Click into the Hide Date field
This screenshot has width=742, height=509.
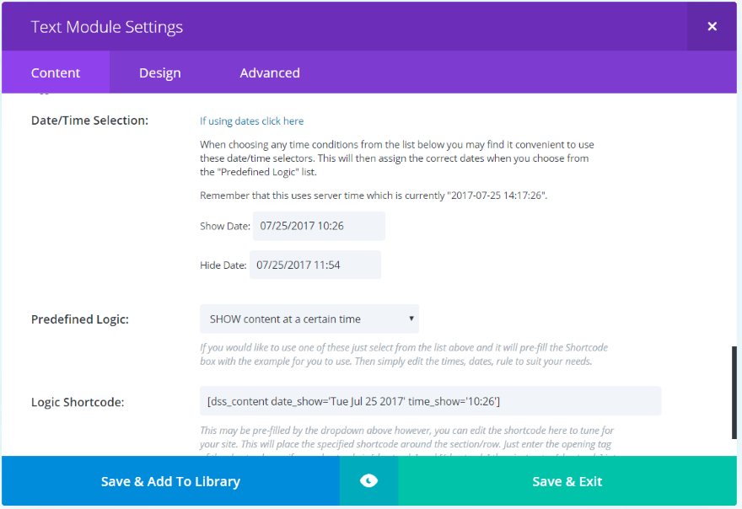[x=315, y=265]
